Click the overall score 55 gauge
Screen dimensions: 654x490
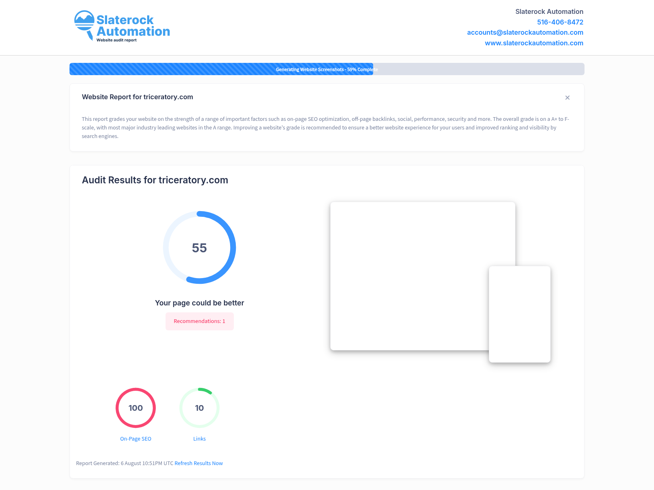(199, 247)
